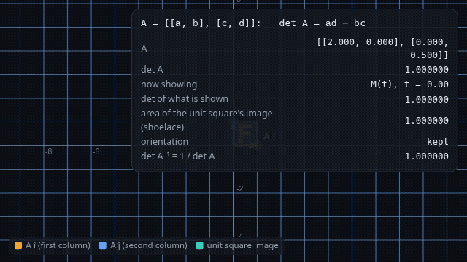Image resolution: width=467 pixels, height=262 pixels.
Task: Select the 'unit square image' legend label
Action: pos(242,245)
